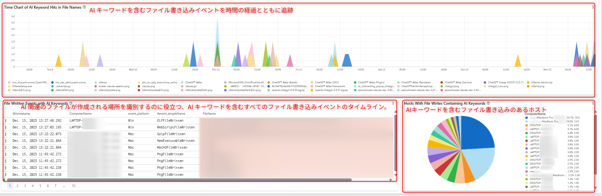602x196 pixels.
Task: Open row menu for 13:27:48.292 event
Action: (6, 121)
